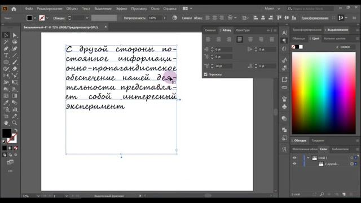Open the OpenType panel icon in dock
This screenshot has width=361, height=203.
click(284, 48)
